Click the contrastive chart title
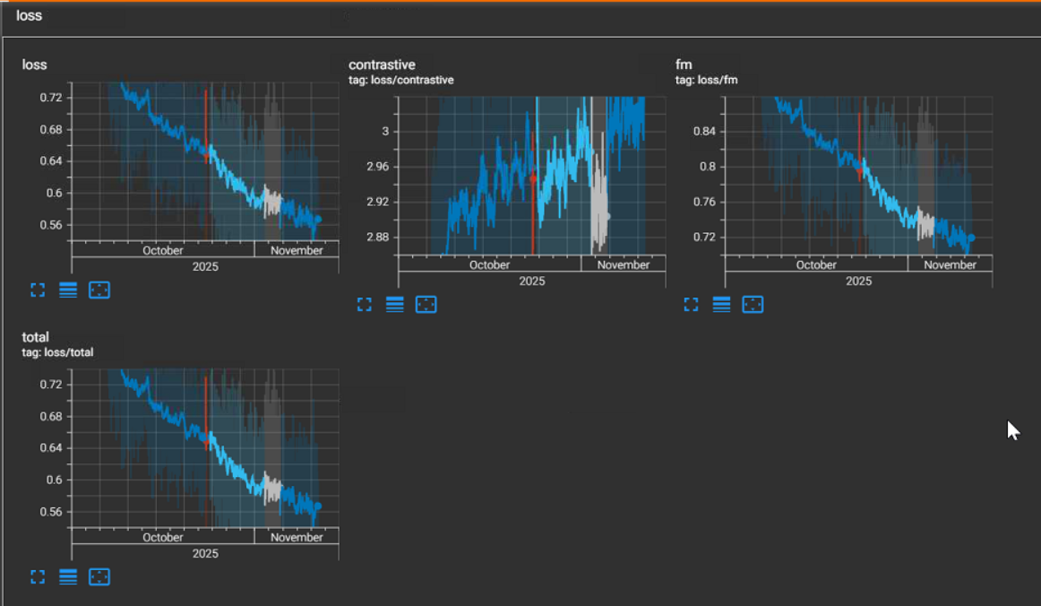 click(x=382, y=65)
